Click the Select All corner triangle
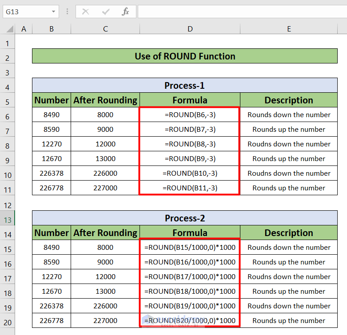Image resolution: width=347 pixels, height=335 pixels. coord(9,29)
